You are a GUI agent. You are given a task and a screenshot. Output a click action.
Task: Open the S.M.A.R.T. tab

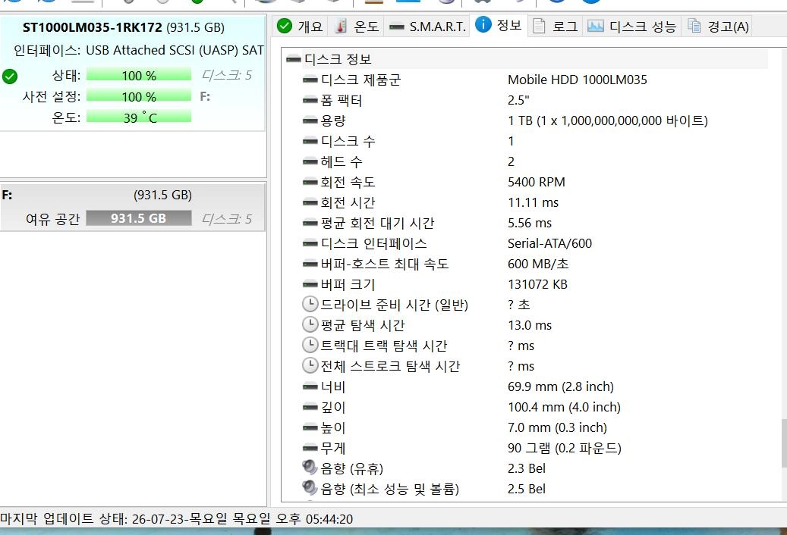tap(427, 26)
